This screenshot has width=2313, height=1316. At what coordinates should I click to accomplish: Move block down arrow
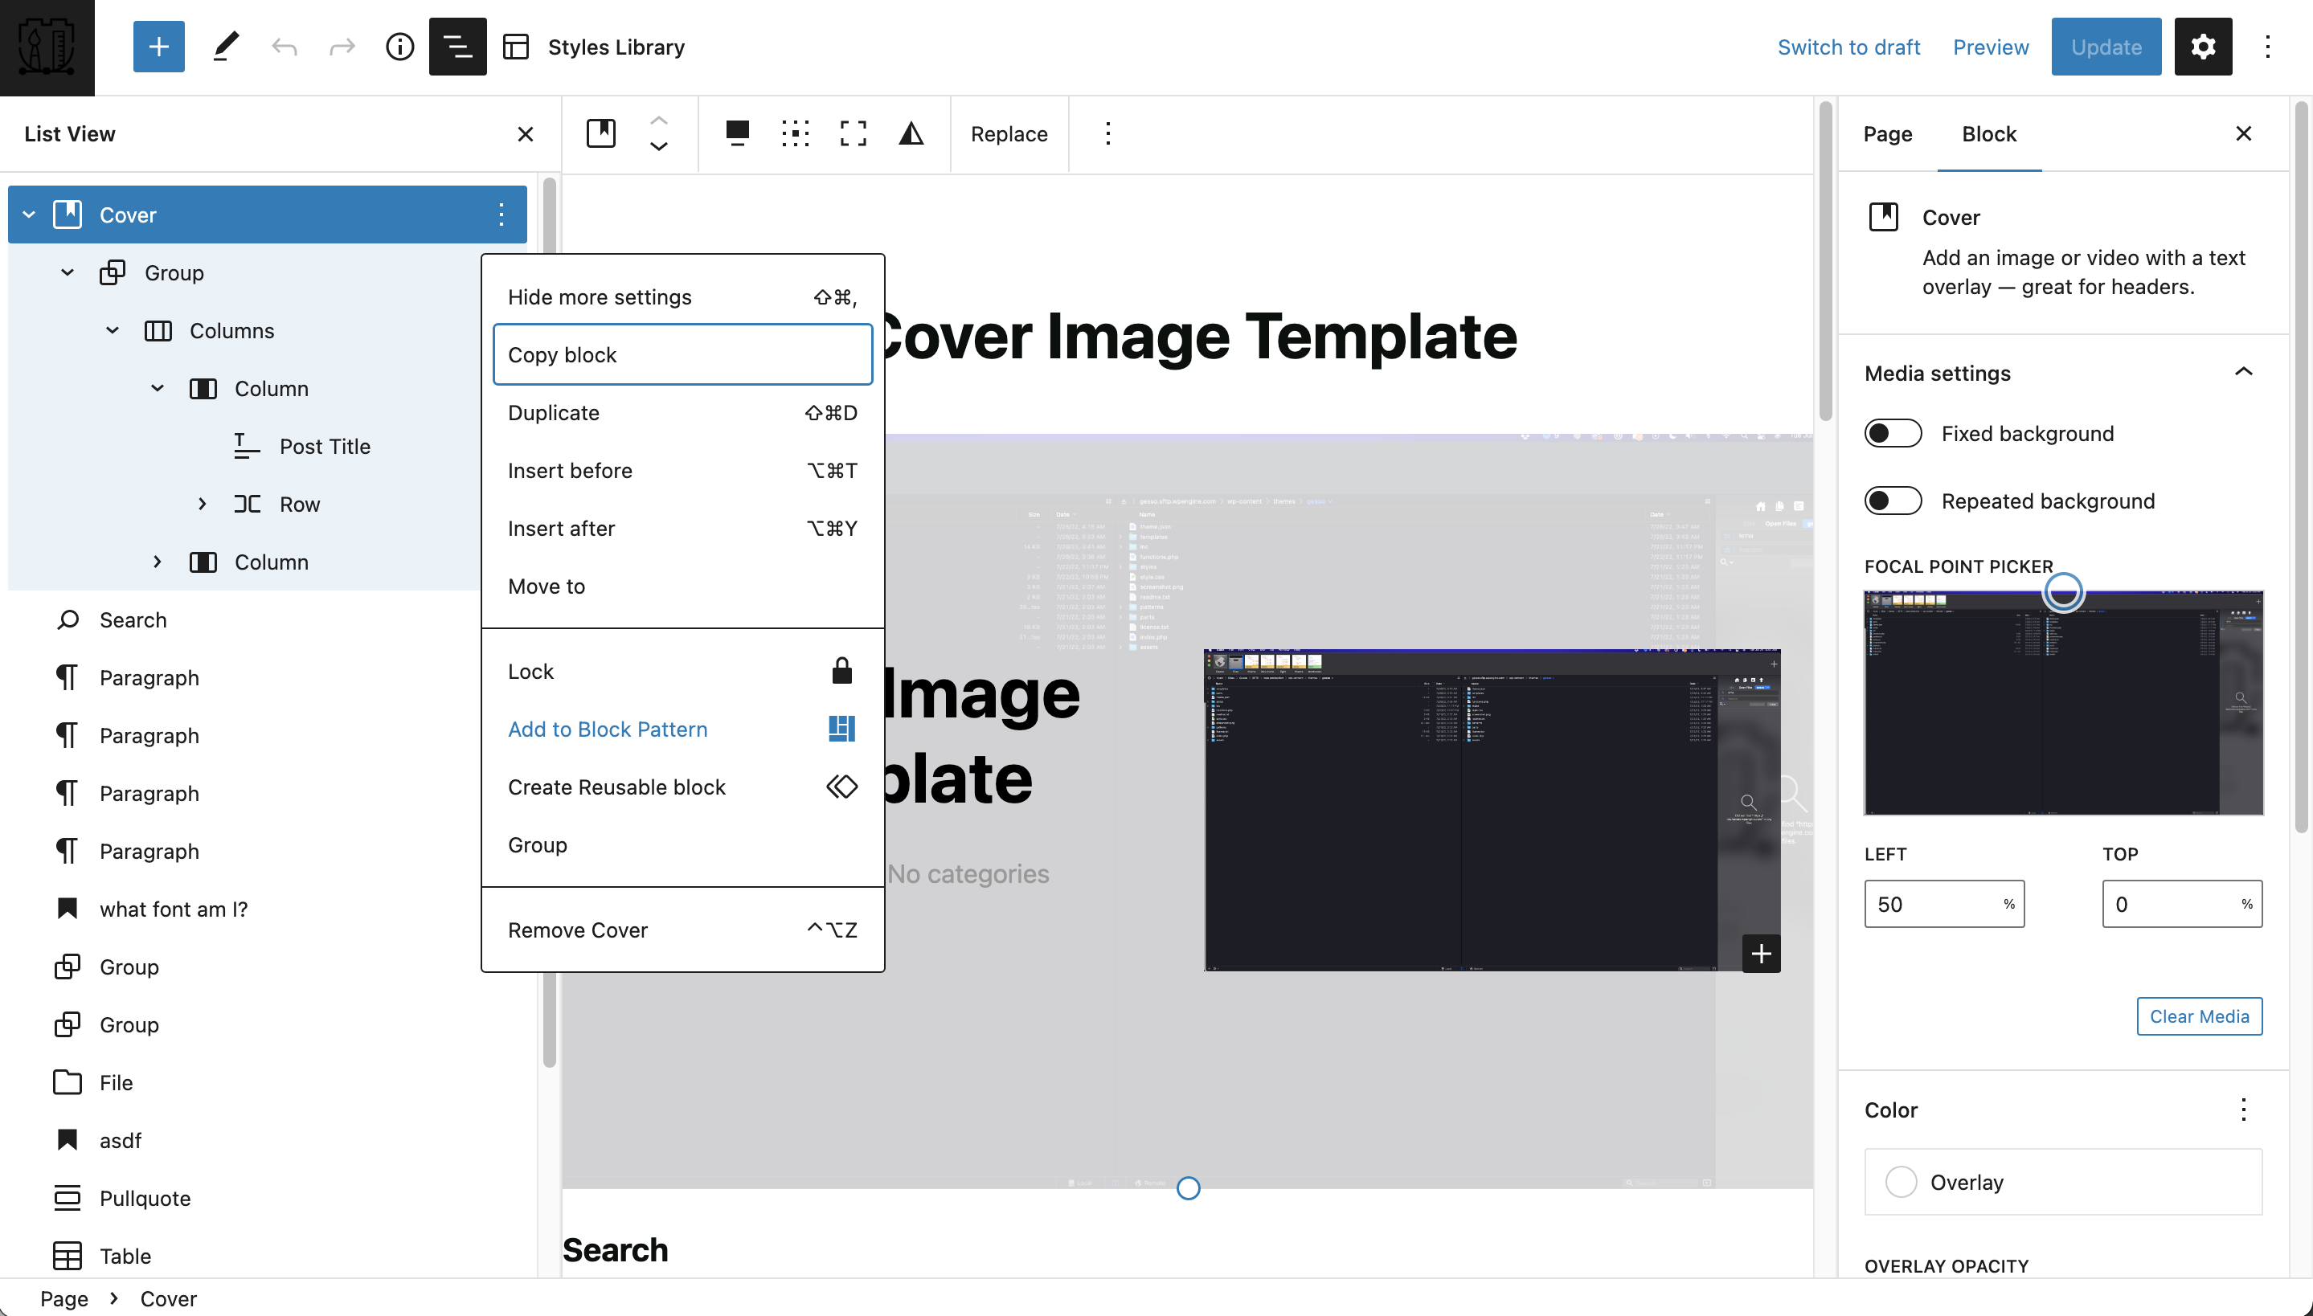point(659,146)
